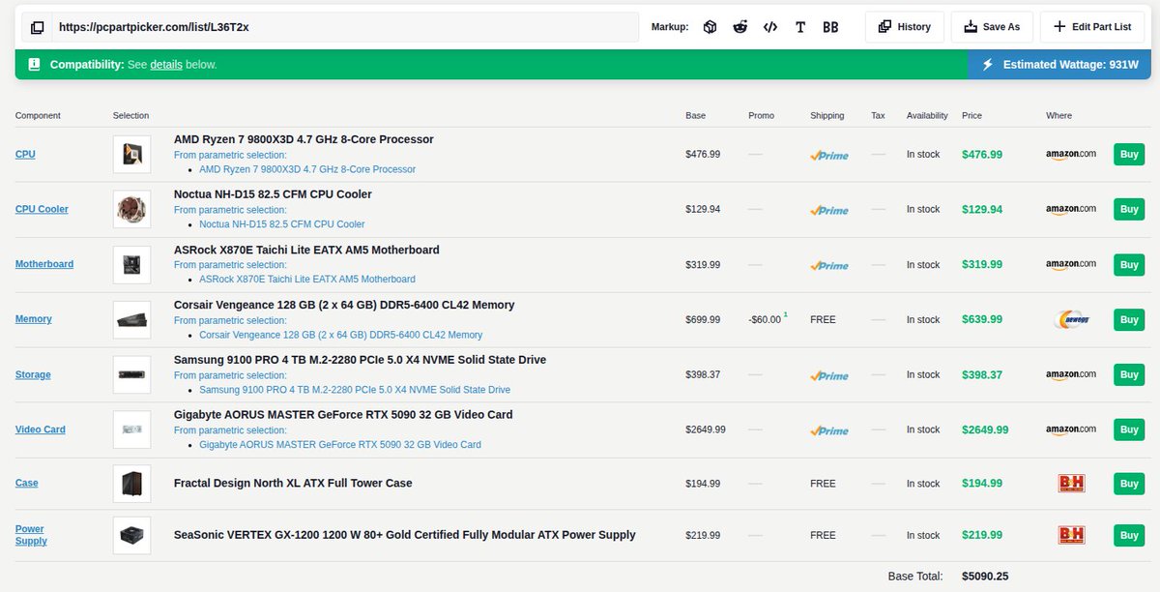The width and height of the screenshot is (1160, 592).
Task: Click the Newegg logo in Memory row
Action: [x=1072, y=319]
